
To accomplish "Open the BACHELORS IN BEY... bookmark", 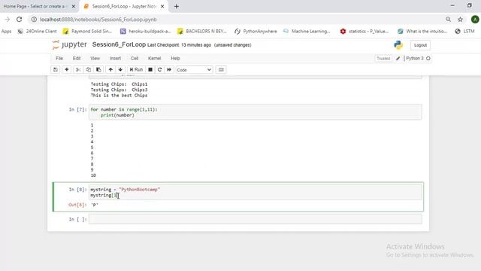I will point(202,32).
